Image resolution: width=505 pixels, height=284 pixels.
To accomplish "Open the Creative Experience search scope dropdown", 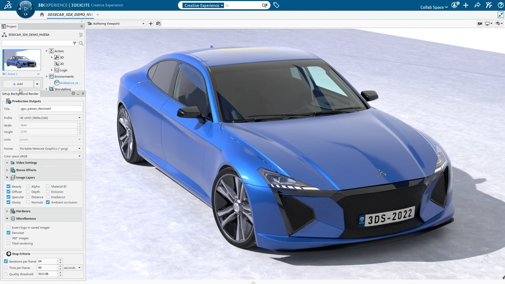I will pyautogui.click(x=203, y=5).
